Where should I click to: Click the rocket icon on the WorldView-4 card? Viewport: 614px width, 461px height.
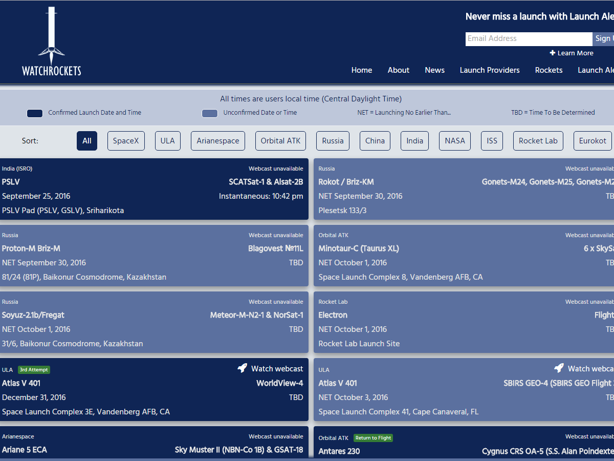(x=243, y=368)
